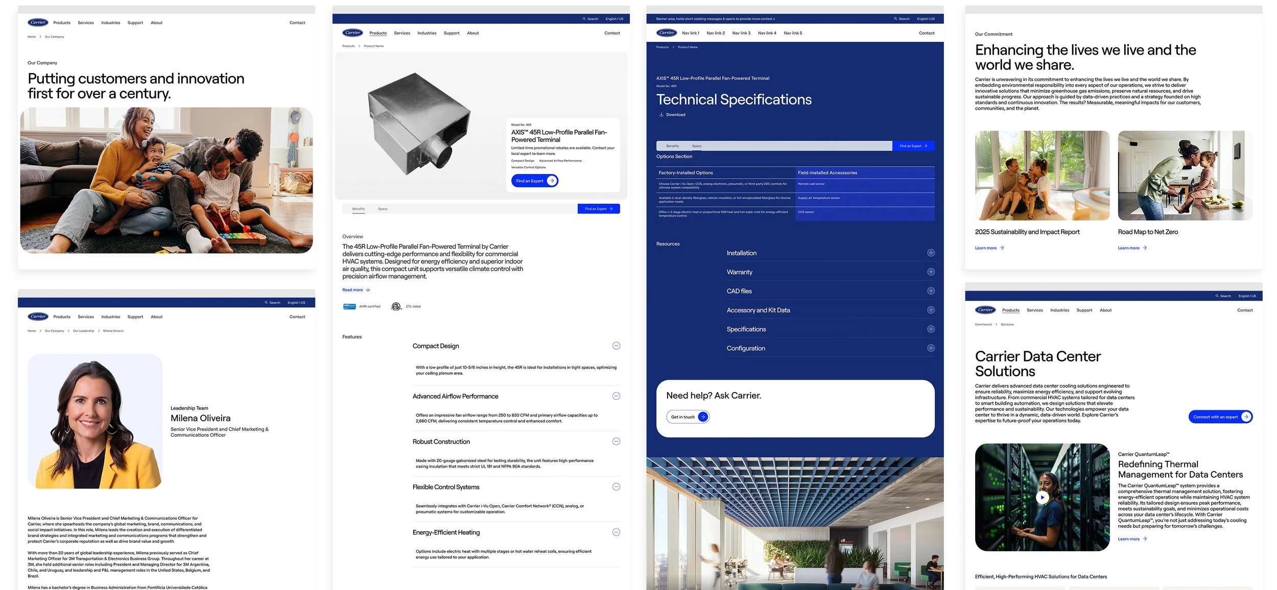Viewport: 1277px width, 590px height.
Task: Click the ETL listed badge icon
Action: pyautogui.click(x=396, y=307)
